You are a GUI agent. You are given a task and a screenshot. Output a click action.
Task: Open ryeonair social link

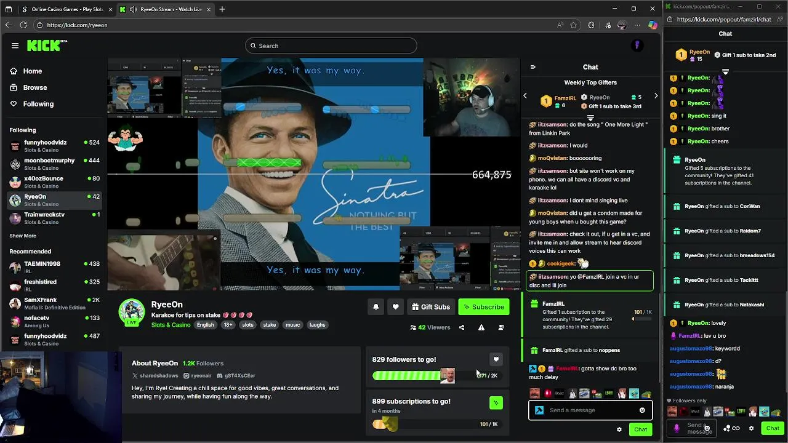[197, 375]
